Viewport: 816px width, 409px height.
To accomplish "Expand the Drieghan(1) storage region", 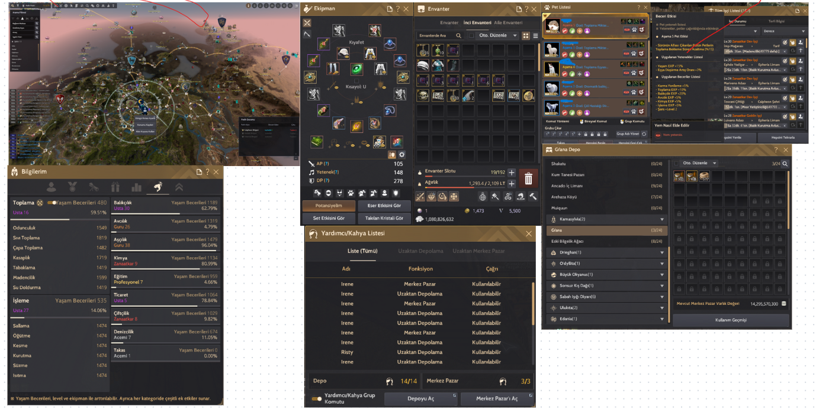I will click(661, 252).
